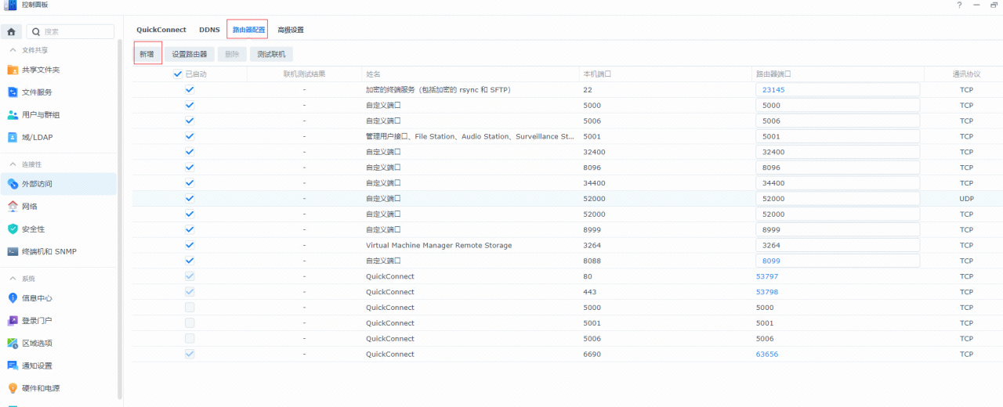Open 通知设置 icon in sidebar
This screenshot has width=1003, height=407.
pos(13,366)
